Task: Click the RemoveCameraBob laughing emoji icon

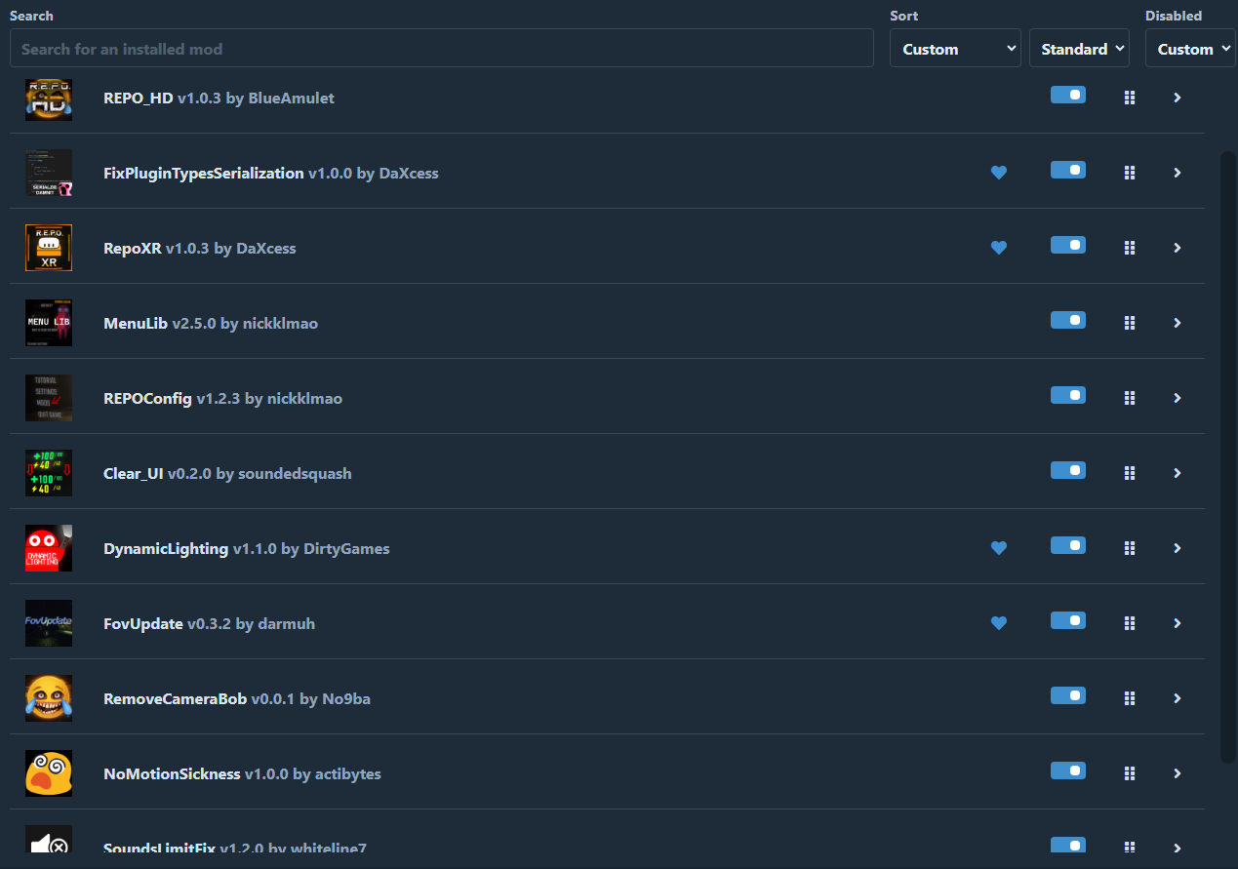Action: click(x=49, y=699)
